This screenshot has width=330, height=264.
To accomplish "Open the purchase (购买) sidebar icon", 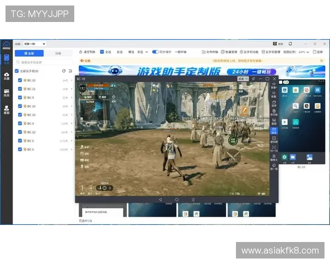I will pos(7,93).
